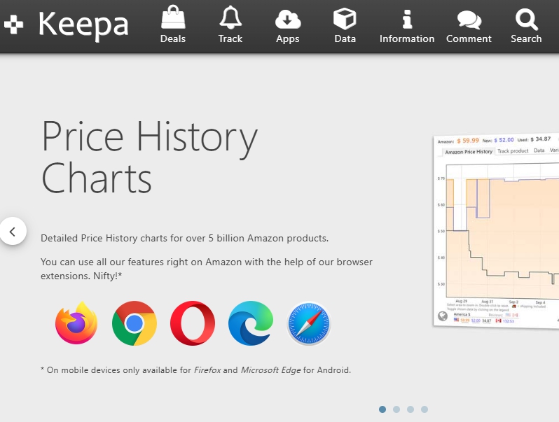559x422 pixels.
Task: Select the first carousel dot
Action: pos(382,409)
